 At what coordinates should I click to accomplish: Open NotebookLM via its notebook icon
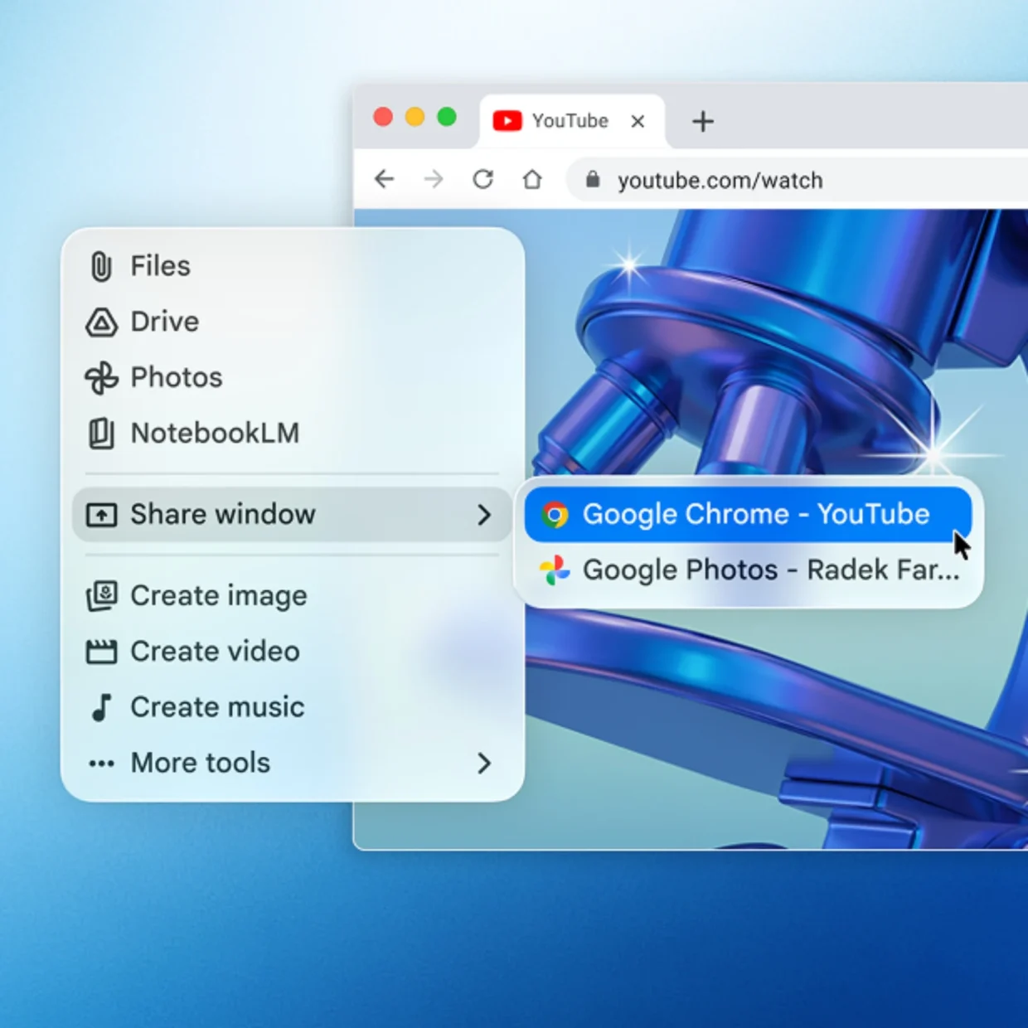pos(99,433)
